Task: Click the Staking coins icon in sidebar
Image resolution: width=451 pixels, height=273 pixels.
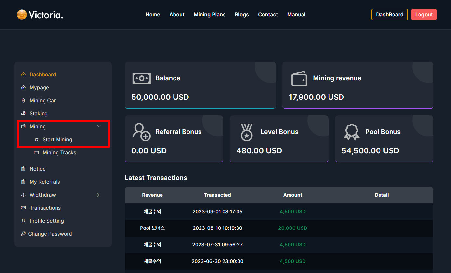Action: click(x=23, y=114)
